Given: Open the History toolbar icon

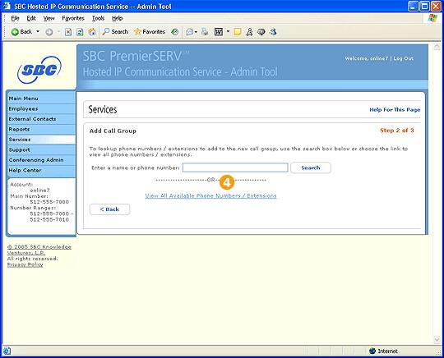Looking at the screenshot, I should 175,32.
